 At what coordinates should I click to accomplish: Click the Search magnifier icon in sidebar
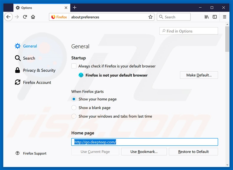(18, 58)
